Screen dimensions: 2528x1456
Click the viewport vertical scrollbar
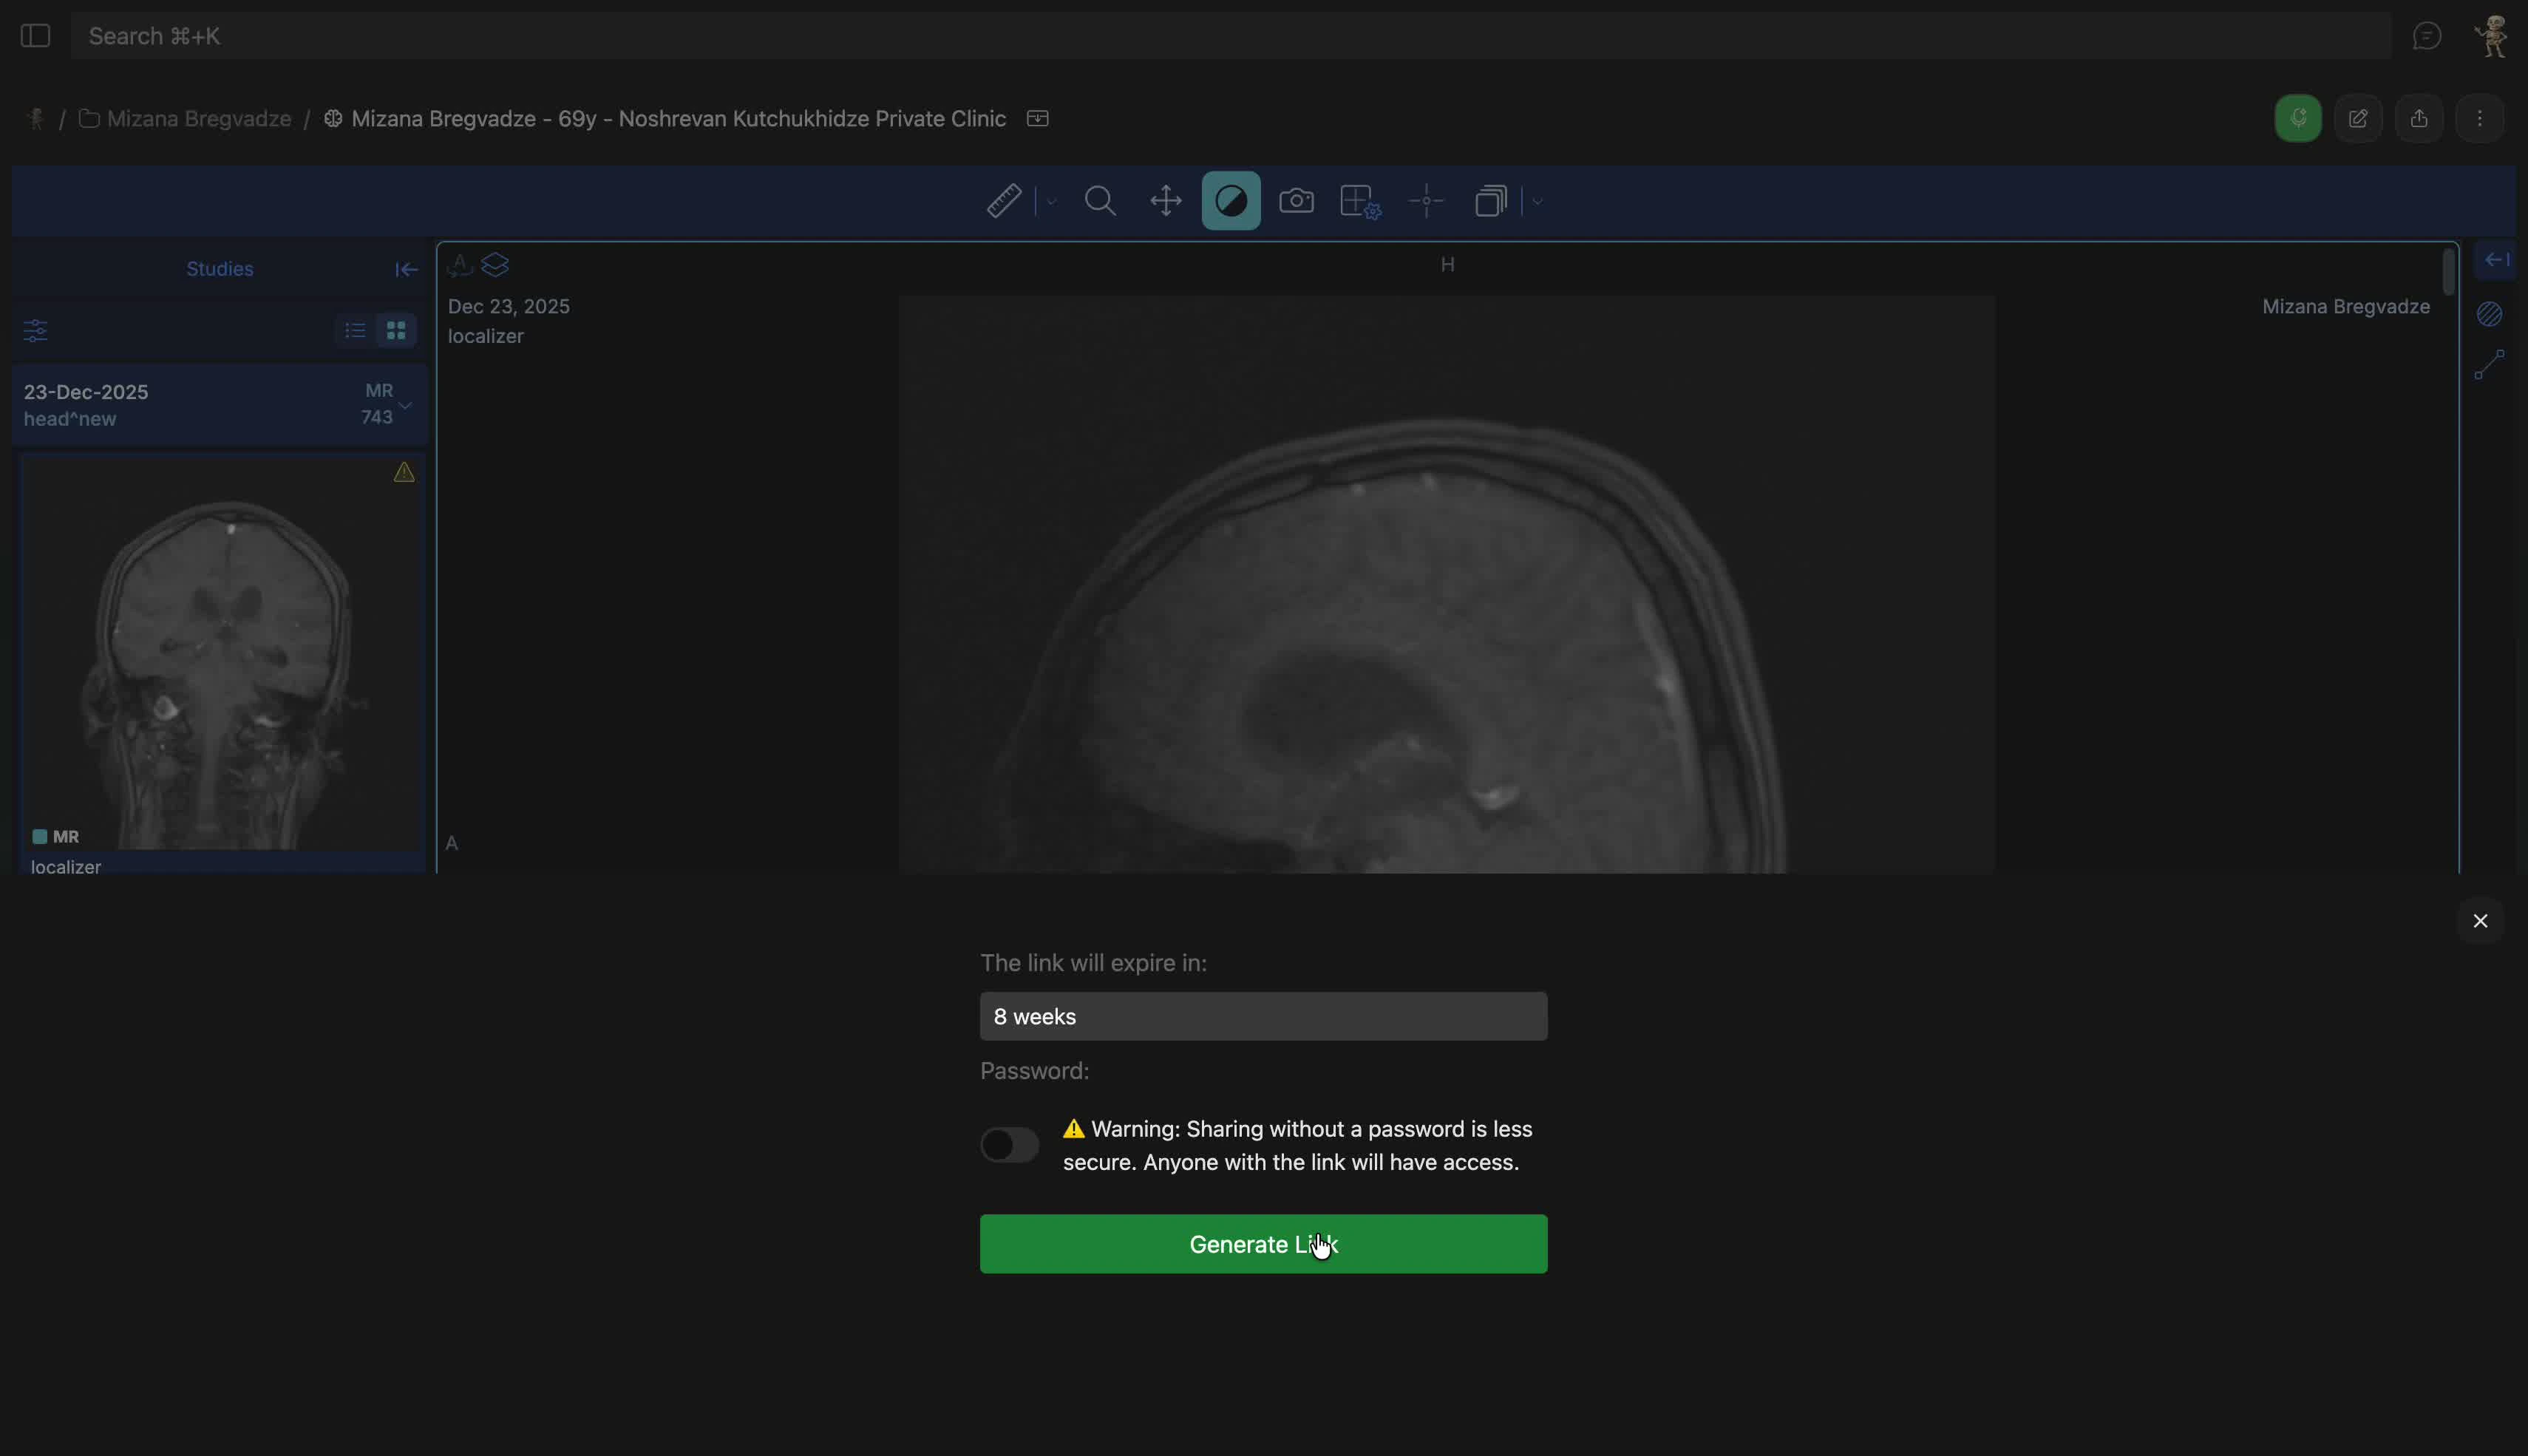pos(2448,273)
